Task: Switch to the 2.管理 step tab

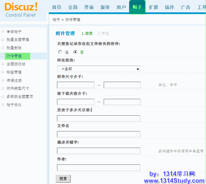Action: click(103, 34)
